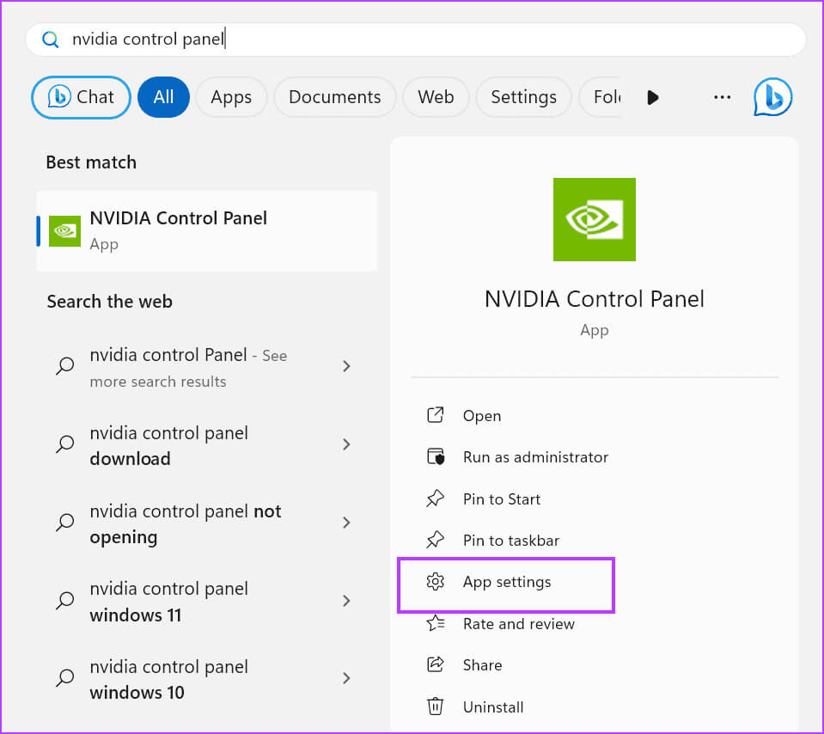Switch to the Web filter tab

[x=436, y=97]
